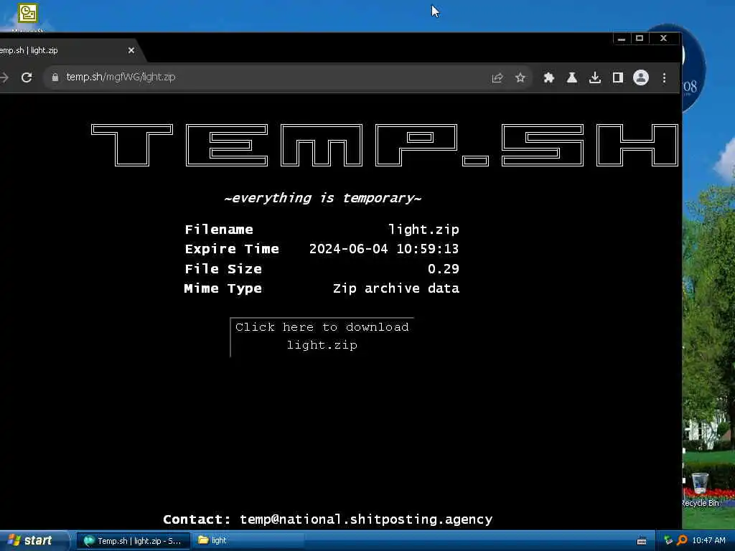The height and width of the screenshot is (551, 735).
Task: Click the expire time 2024-06-04 10:59:13
Action: click(384, 248)
